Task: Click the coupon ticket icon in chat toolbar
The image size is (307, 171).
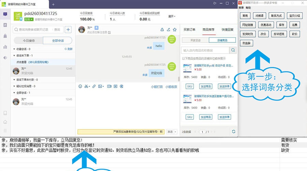Action: [116, 86]
